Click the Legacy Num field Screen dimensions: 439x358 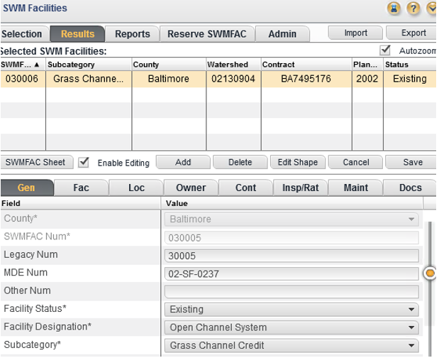point(291,256)
